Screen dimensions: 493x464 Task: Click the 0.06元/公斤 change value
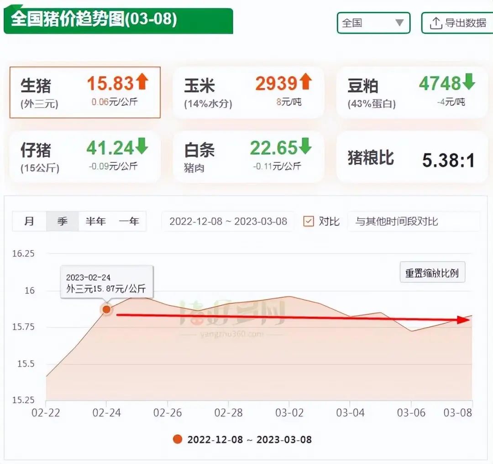115,102
